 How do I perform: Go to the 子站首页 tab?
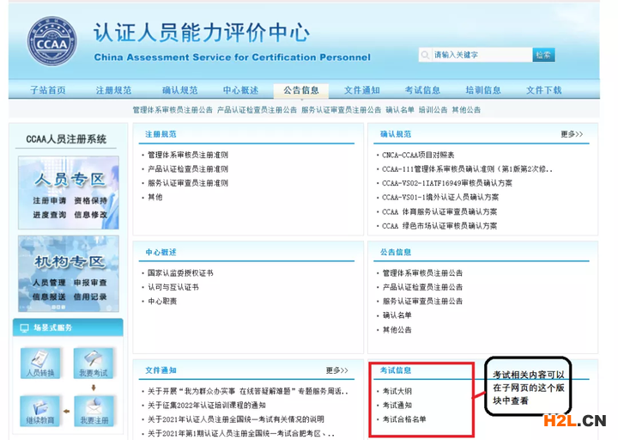(48, 90)
